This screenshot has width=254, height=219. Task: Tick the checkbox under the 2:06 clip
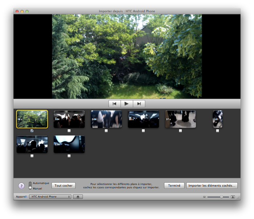(106, 131)
